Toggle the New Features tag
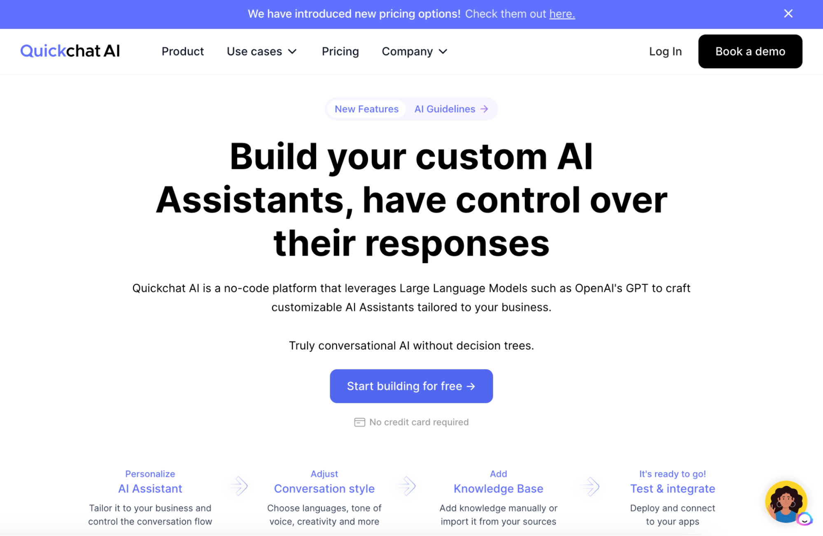The width and height of the screenshot is (823, 536). tap(366, 109)
